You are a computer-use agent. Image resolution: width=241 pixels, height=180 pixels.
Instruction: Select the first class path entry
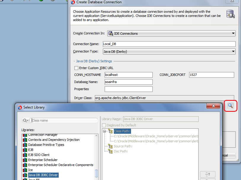tap(156, 136)
